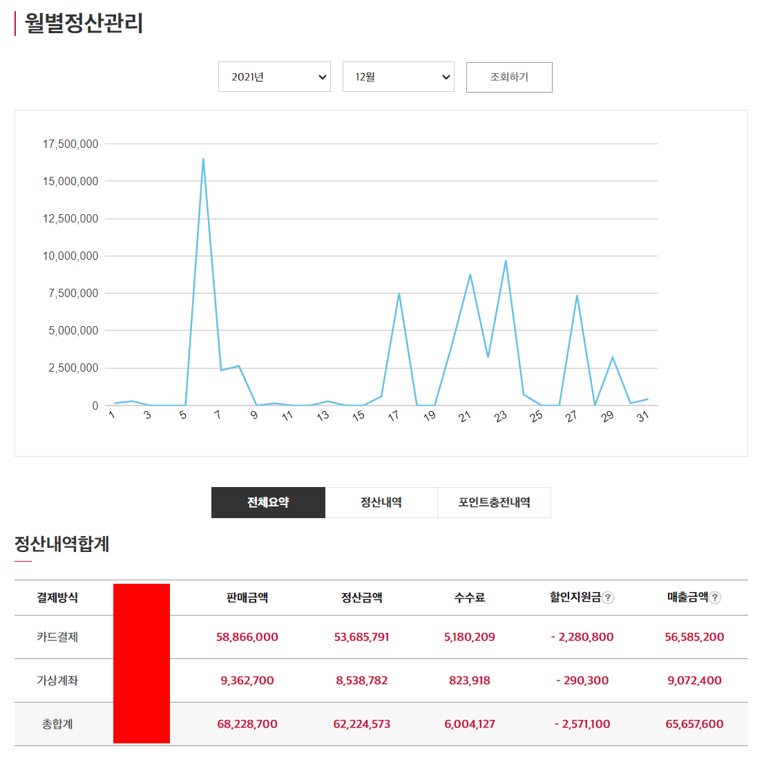Click the 카드결제 정산금액 value 53,685,791
764x762 pixels.
coord(361,637)
